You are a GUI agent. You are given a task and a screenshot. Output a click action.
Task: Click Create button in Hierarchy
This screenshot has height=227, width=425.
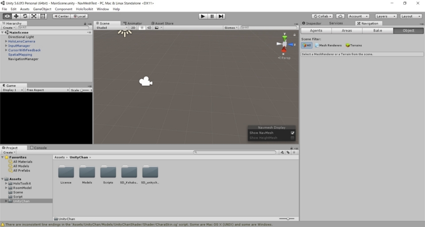[x=9, y=28]
